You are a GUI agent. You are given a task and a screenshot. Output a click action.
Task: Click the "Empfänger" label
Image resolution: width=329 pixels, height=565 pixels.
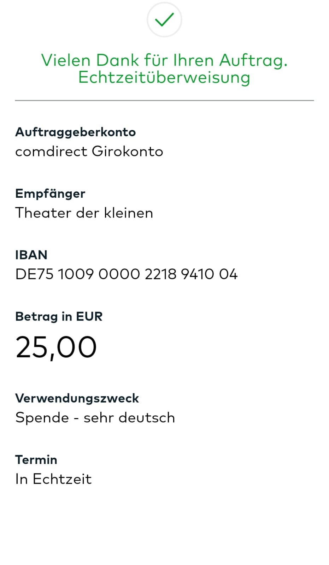coord(50,194)
